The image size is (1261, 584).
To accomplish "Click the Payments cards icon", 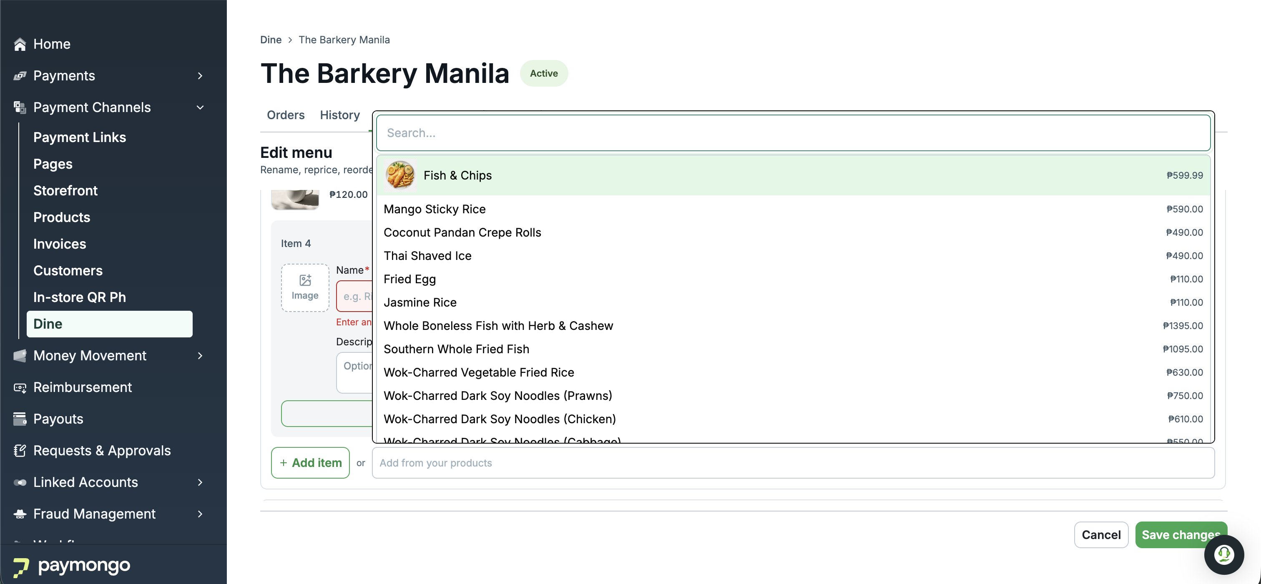I will pos(20,76).
